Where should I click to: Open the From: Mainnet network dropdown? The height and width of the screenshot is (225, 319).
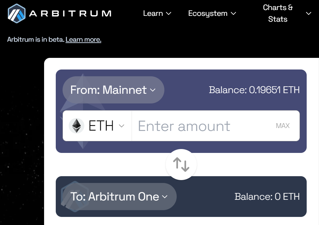point(113,90)
